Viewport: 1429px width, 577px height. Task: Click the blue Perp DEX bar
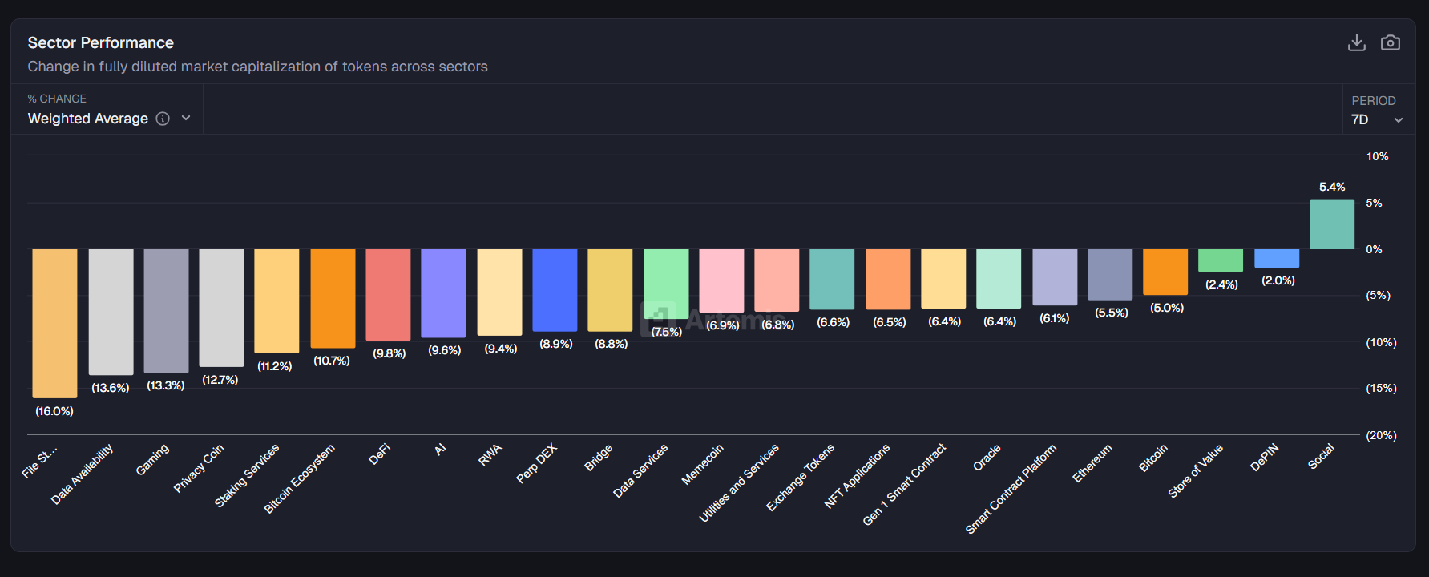tap(555, 290)
